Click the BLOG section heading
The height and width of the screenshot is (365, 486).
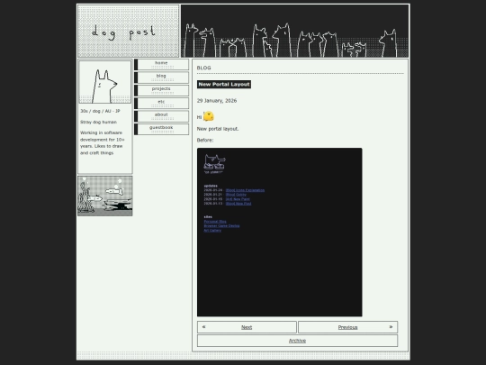[x=204, y=68]
